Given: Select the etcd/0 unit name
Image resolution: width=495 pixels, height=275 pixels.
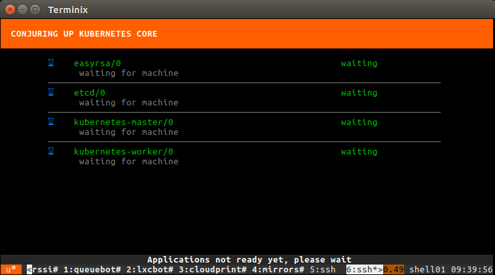Looking at the screenshot, I should point(89,93).
